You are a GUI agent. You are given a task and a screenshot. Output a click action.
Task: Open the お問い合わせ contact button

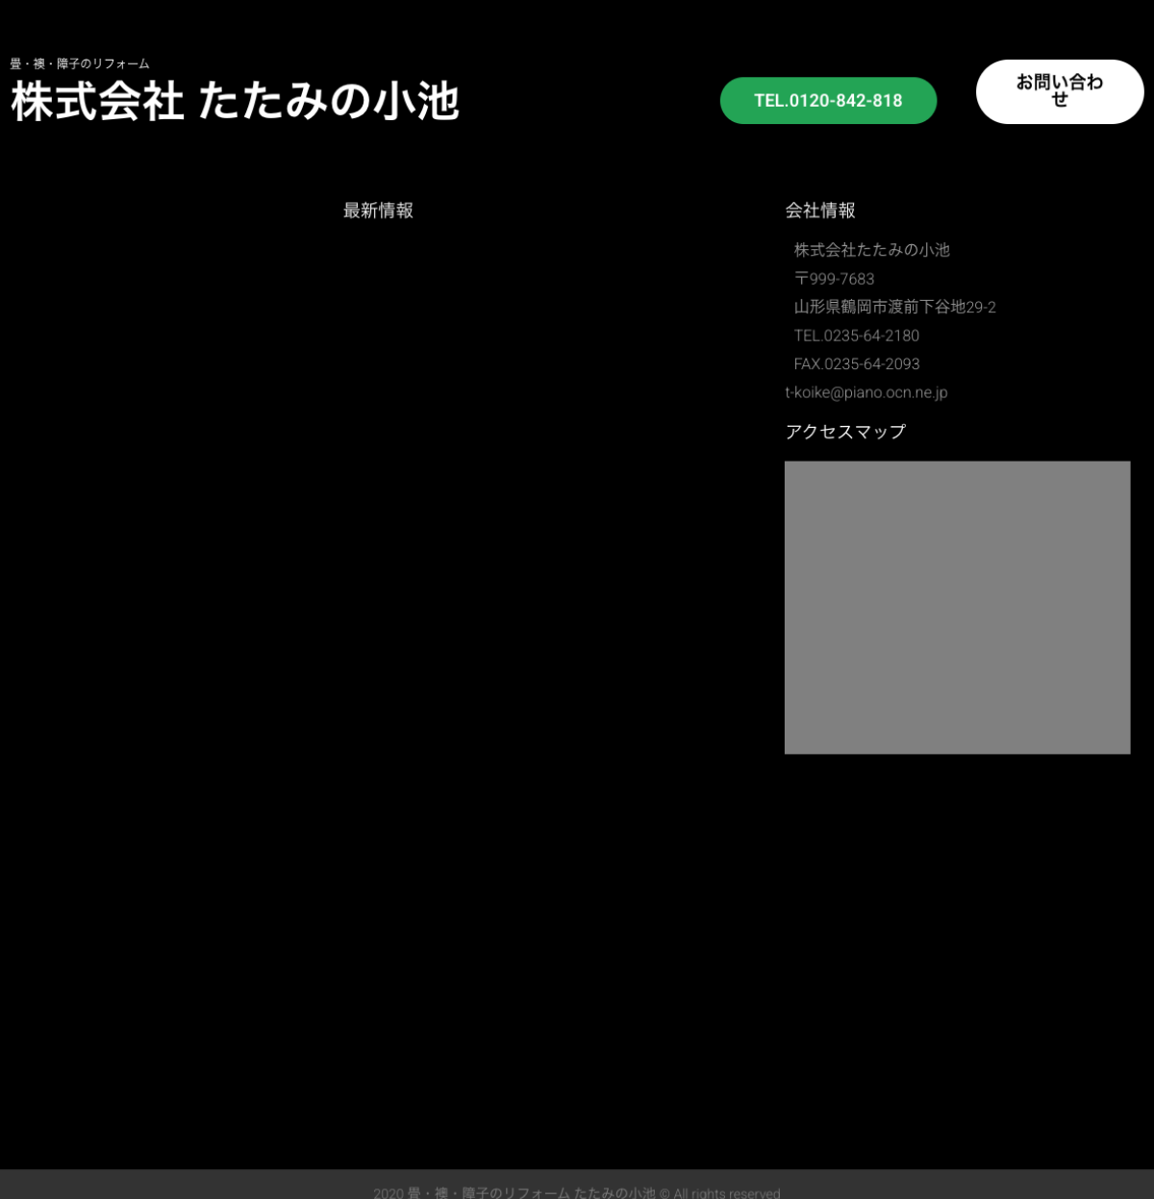(x=1060, y=91)
